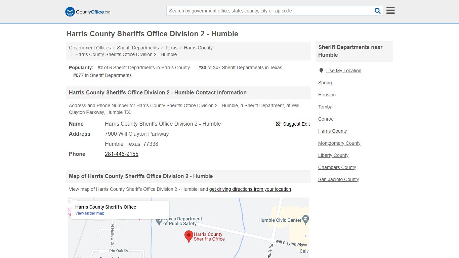The width and height of the screenshot is (459, 258).
Task: Click the Division 2 - Humble breadcrumb
Action: pos(126,54)
